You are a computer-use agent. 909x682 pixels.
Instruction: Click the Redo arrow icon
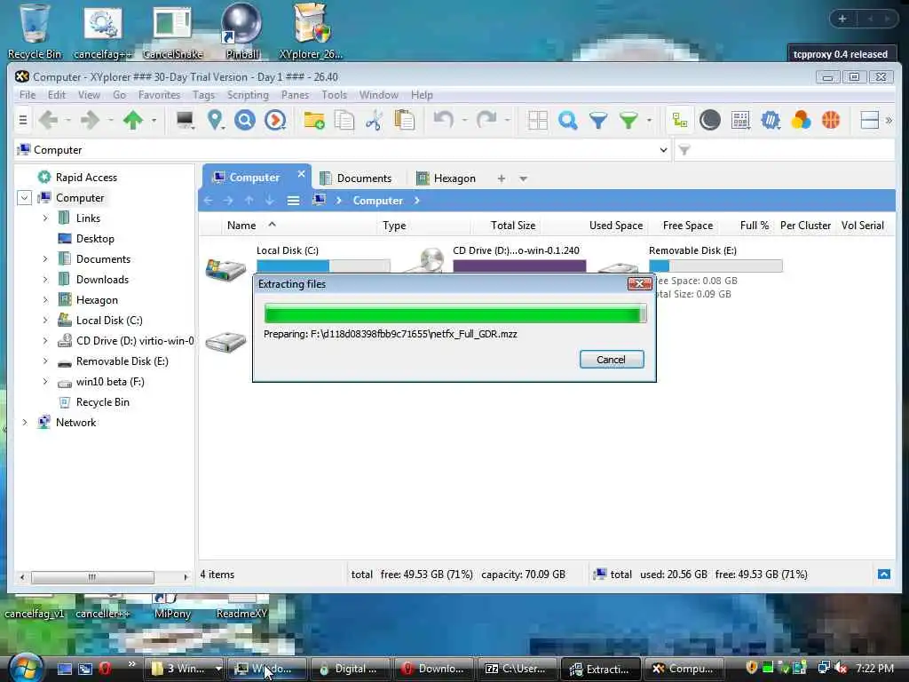pyautogui.click(x=486, y=120)
